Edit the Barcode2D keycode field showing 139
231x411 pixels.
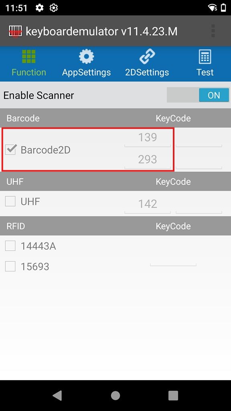(148, 137)
